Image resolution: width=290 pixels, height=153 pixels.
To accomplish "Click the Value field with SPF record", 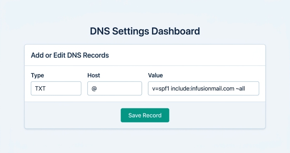I will click(203, 88).
